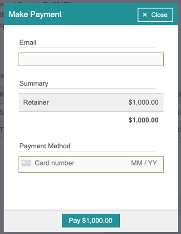Select the MM / YY expiry field
This screenshot has height=234, width=181.
pos(144,163)
